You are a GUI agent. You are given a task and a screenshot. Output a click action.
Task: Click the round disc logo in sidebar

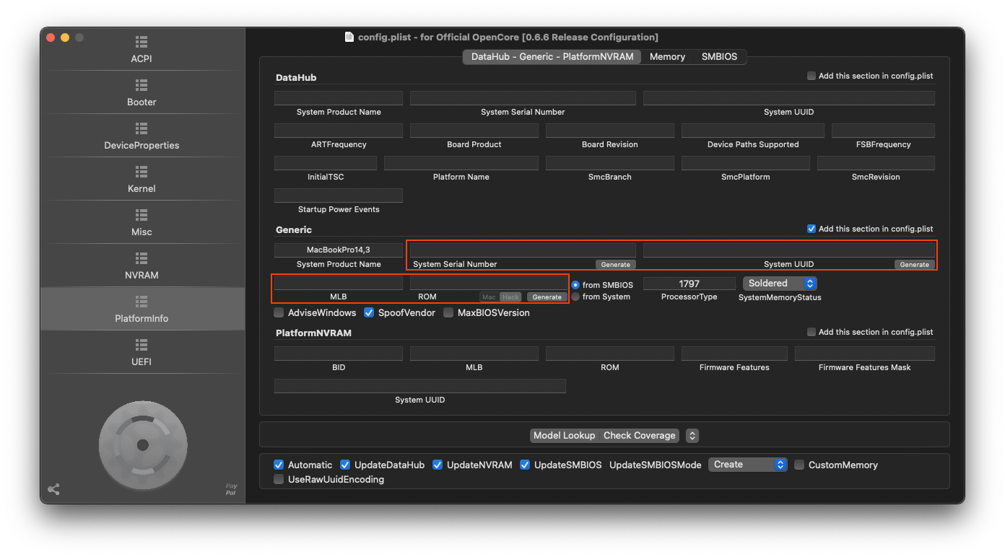pyautogui.click(x=143, y=444)
